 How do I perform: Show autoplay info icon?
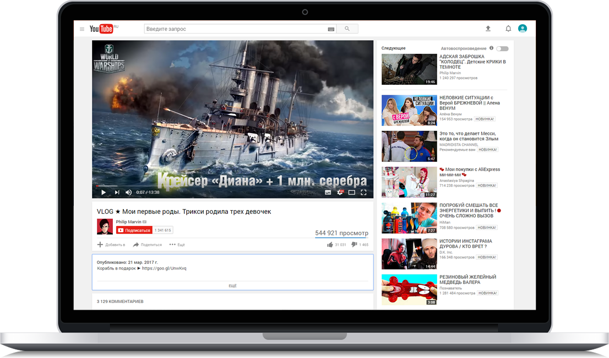click(491, 48)
